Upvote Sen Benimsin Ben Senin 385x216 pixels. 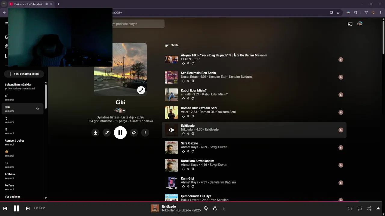[183, 81]
